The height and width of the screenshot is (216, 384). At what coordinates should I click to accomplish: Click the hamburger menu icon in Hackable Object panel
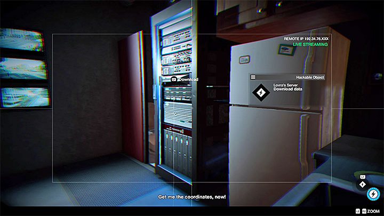pyautogui.click(x=253, y=77)
